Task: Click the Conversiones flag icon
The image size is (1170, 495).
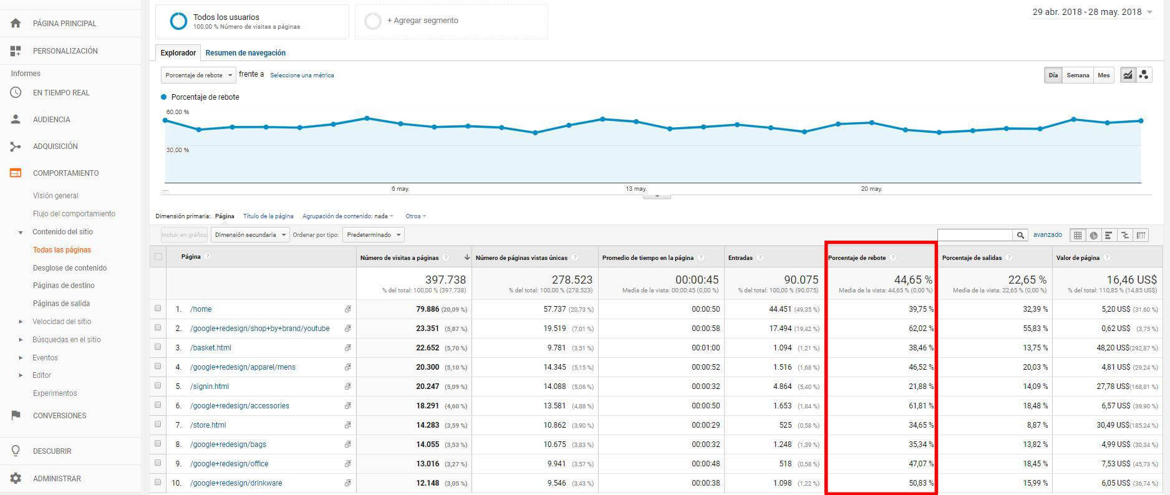Action: coord(16,415)
